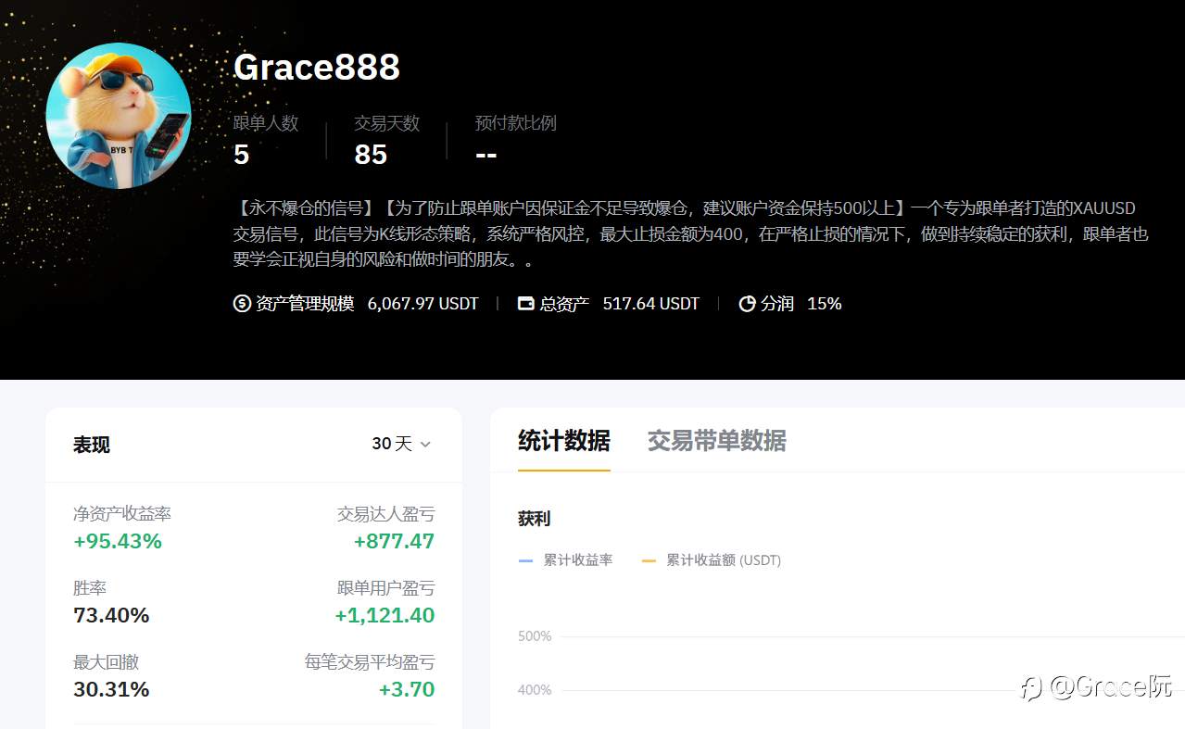Click the trader description paragraph
1185x729 pixels.
690,233
